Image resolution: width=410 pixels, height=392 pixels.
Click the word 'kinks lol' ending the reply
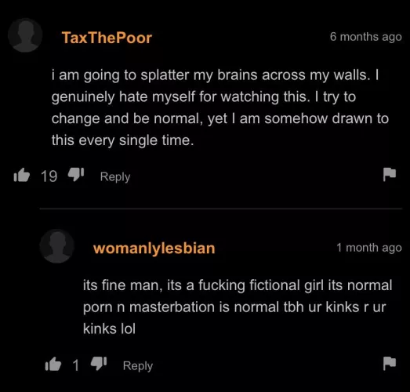click(109, 328)
